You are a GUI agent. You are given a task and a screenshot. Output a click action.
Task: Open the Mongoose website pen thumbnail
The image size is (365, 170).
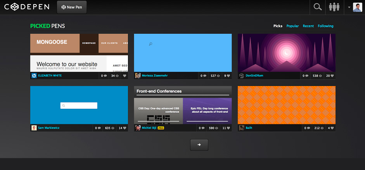(x=79, y=53)
